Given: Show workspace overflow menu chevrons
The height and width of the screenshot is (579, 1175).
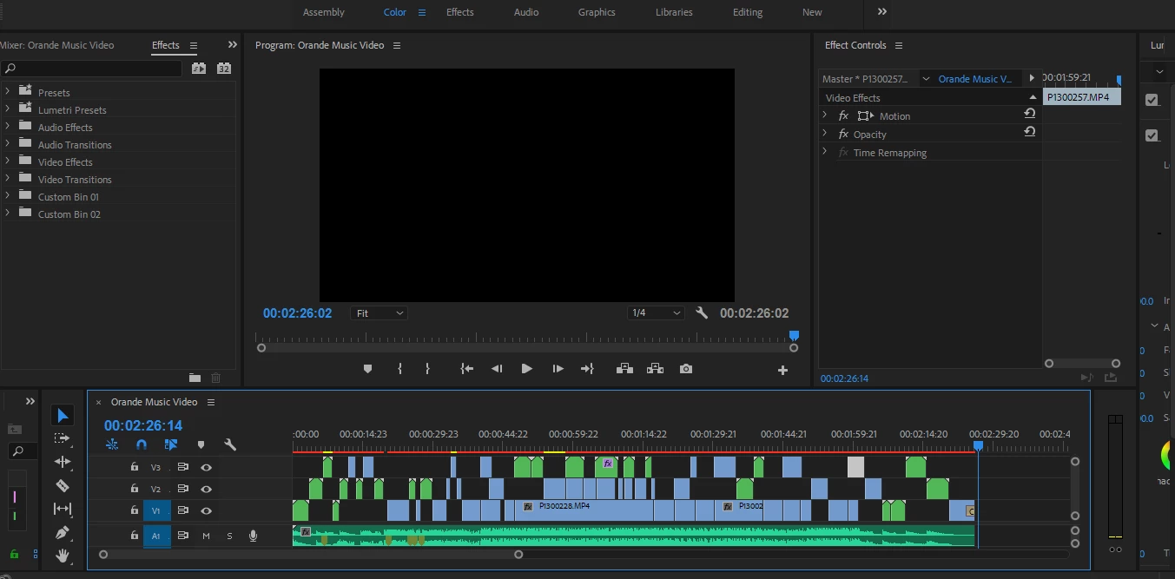Looking at the screenshot, I should click(882, 11).
